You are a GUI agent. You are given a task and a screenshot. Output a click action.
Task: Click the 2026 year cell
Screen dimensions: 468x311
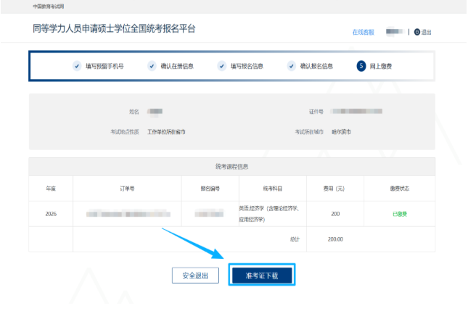pos(51,214)
